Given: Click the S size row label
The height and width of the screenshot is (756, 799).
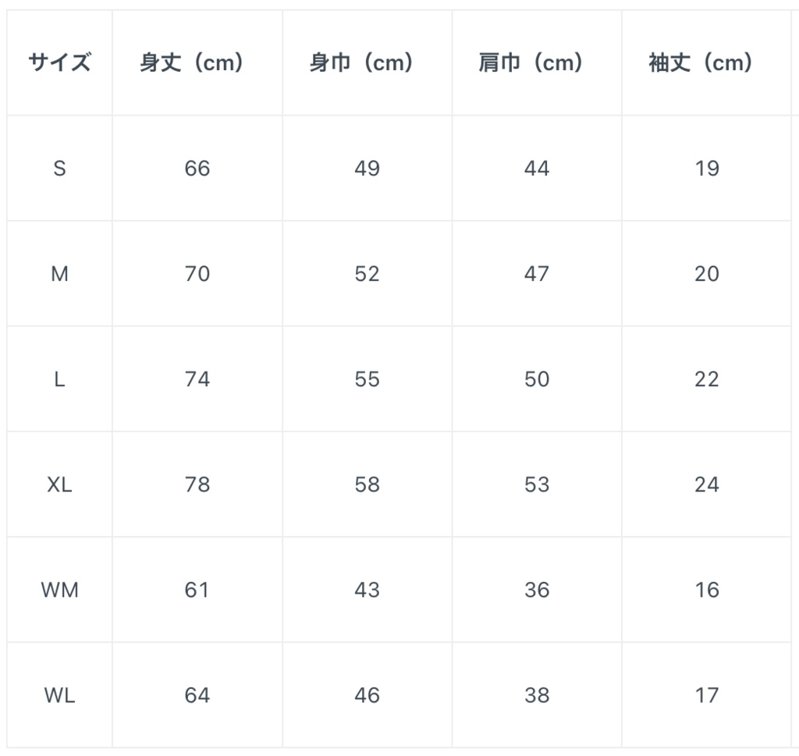Looking at the screenshot, I should click(x=59, y=169).
